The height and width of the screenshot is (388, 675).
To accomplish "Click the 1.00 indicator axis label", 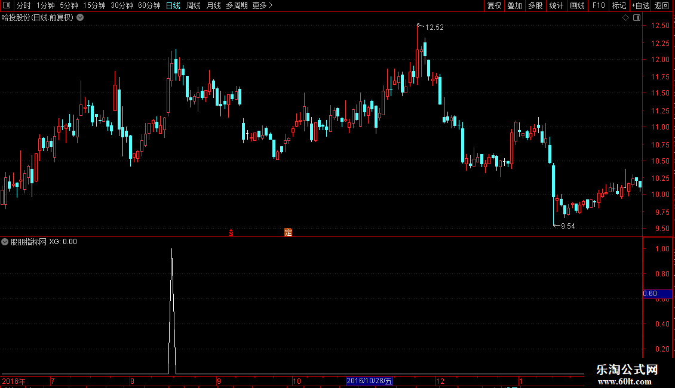I will 662,249.
